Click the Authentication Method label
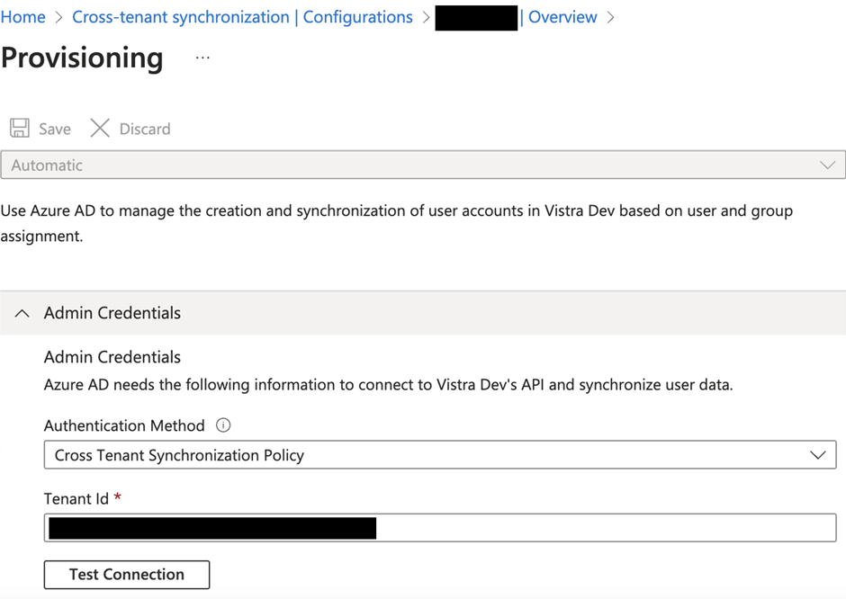The height and width of the screenshot is (599, 846). point(124,425)
